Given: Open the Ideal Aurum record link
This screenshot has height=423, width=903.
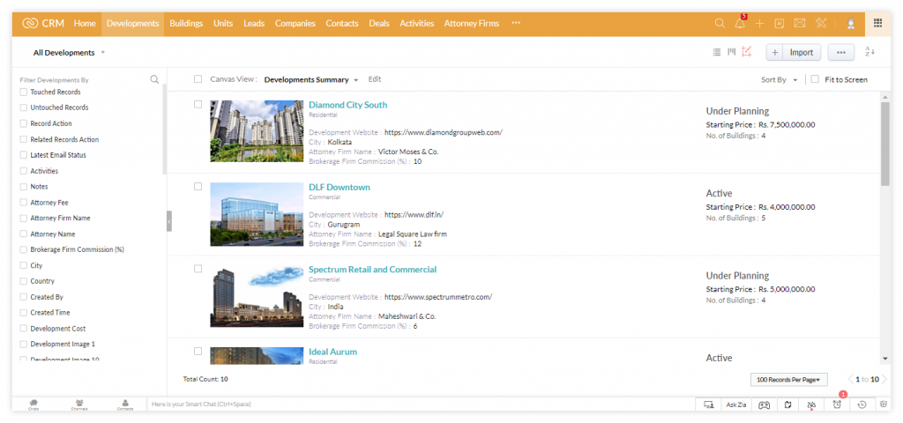Looking at the screenshot, I should click(x=332, y=352).
